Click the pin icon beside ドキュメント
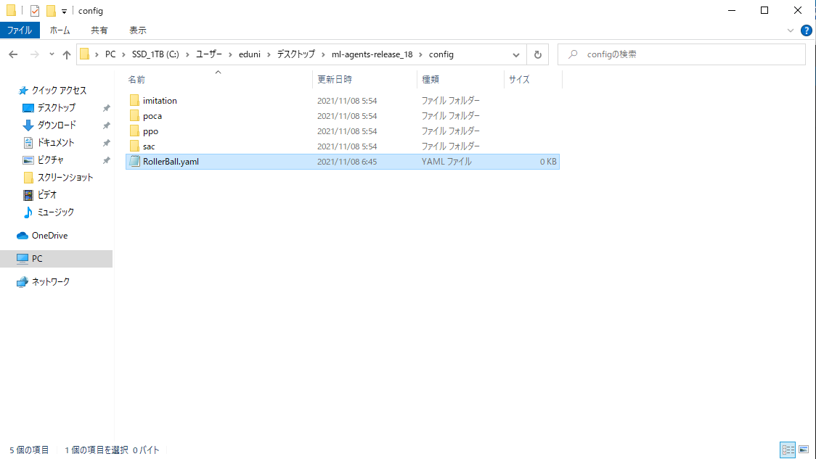This screenshot has height=459, width=816. [x=106, y=143]
